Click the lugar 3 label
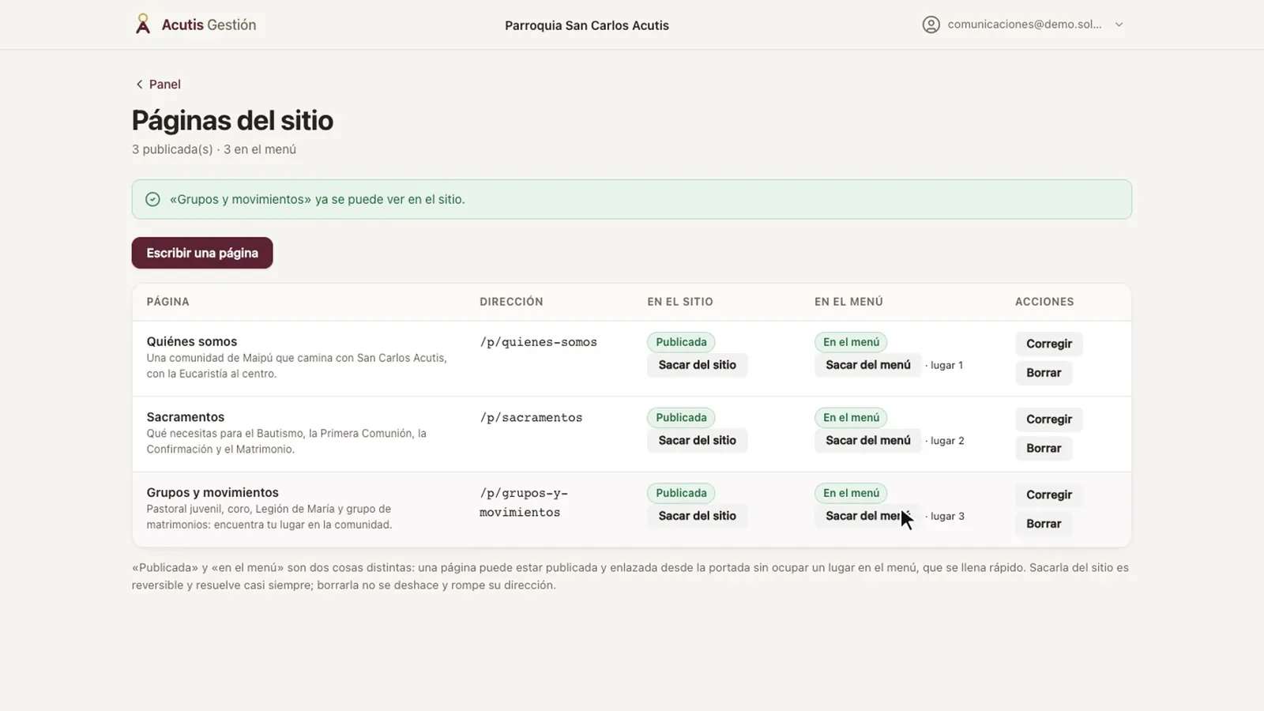Screen dimensions: 1264x711 pyautogui.click(x=946, y=517)
